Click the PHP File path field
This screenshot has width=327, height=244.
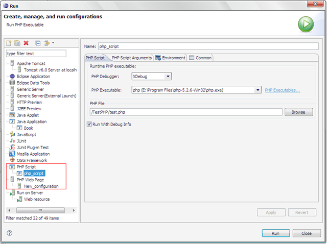tap(186, 112)
